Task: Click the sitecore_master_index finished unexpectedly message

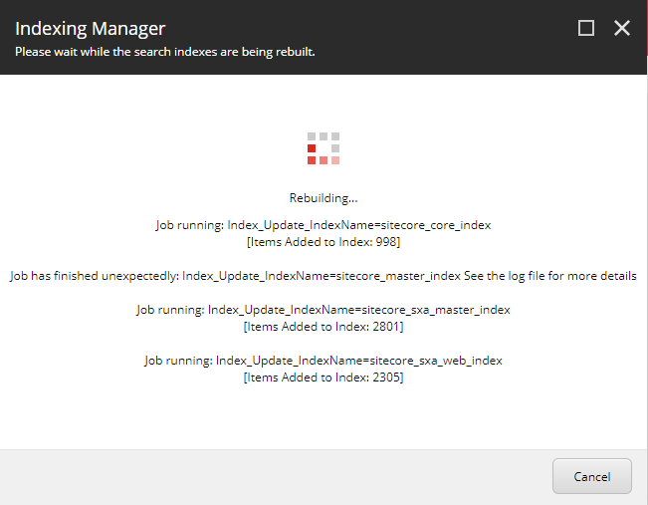Action: (324, 276)
